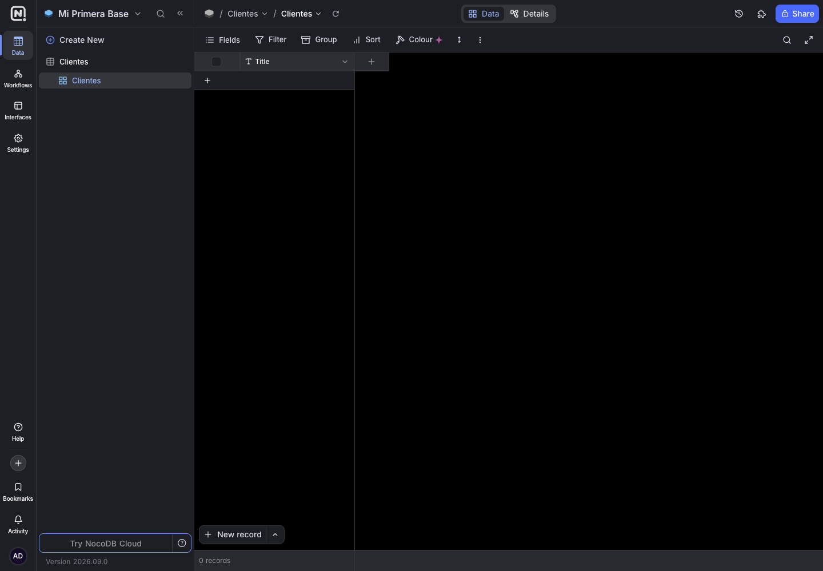Reload the view with refresh icon
823x571 pixels.
336,14
